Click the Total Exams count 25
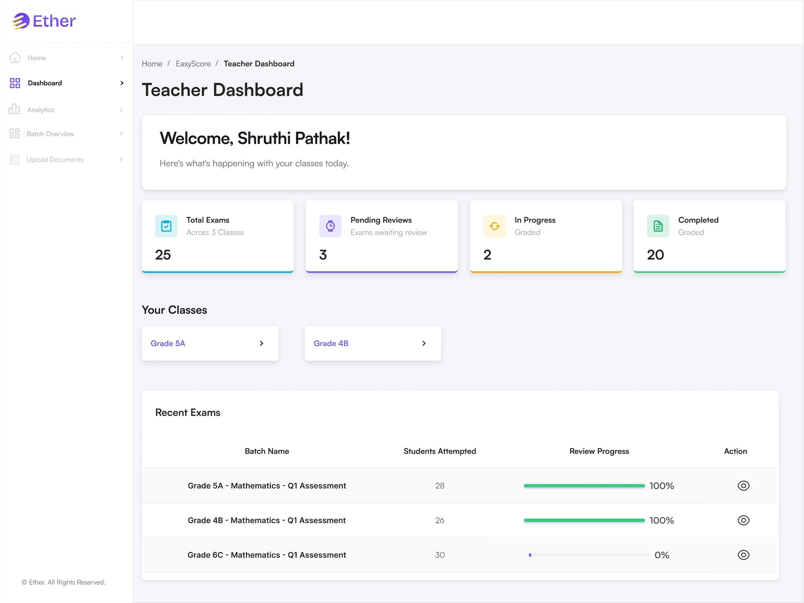The height and width of the screenshot is (603, 804). click(x=163, y=255)
